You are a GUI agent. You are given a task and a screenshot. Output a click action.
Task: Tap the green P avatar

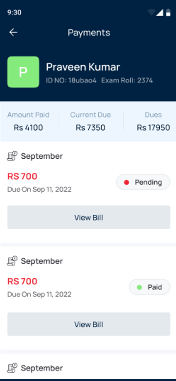[x=23, y=72]
